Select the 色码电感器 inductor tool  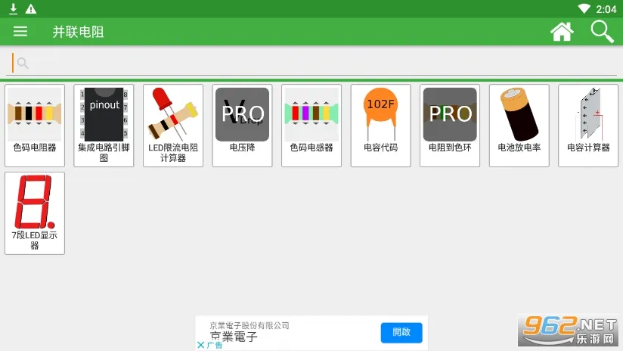311,125
